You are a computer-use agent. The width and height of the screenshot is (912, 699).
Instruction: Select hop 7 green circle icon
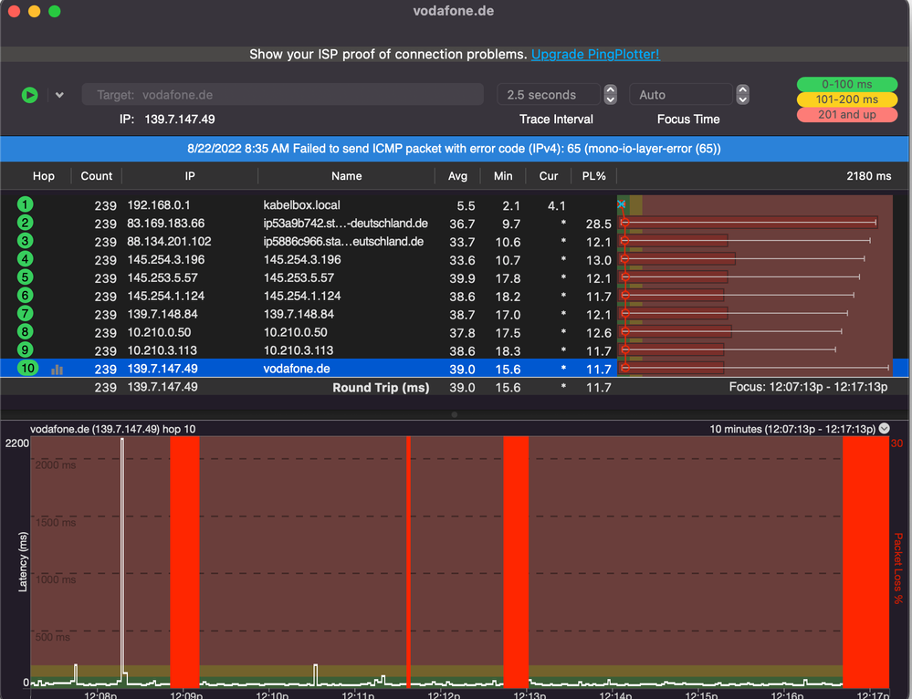(25, 313)
